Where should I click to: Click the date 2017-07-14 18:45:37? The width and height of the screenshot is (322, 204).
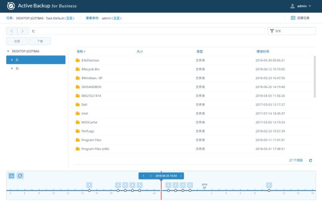tap(270, 113)
